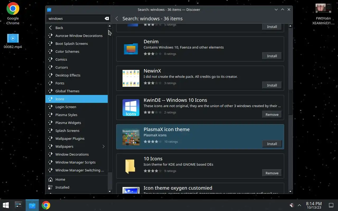Clear the search field text
Viewport: 338px width, 211px height.
click(x=107, y=18)
